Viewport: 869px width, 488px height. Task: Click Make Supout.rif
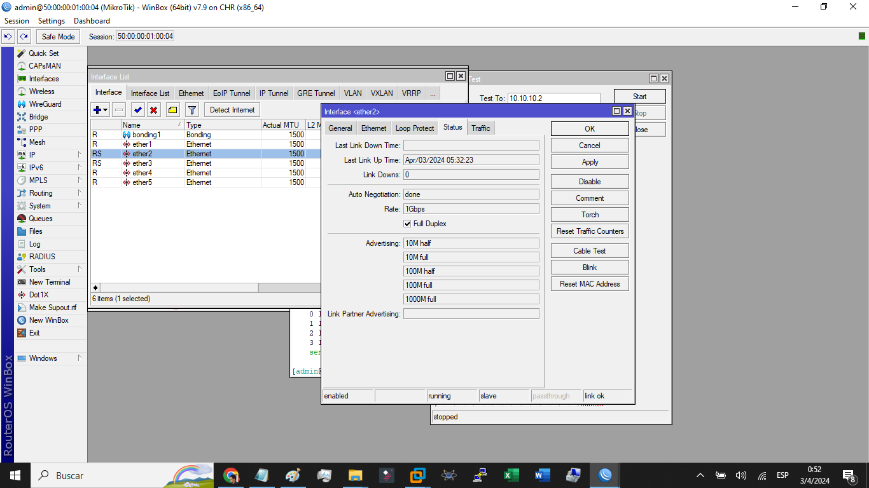52,308
